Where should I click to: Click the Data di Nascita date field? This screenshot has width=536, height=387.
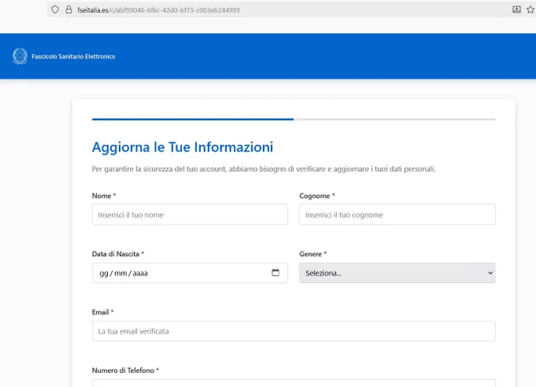[190, 273]
